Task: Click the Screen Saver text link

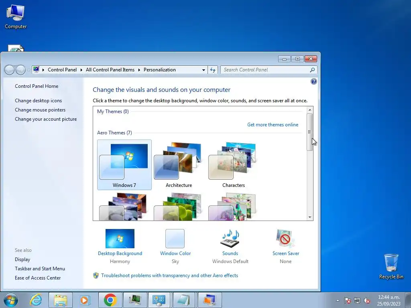Action: click(286, 253)
